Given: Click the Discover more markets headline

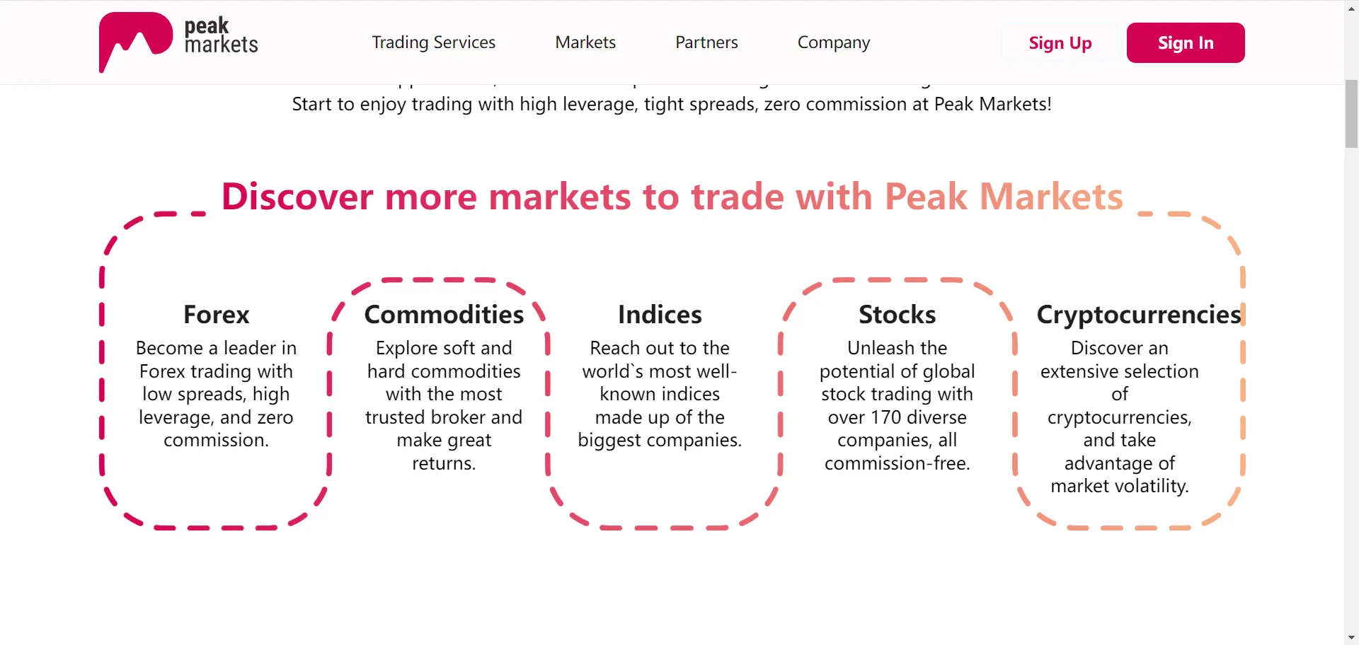Looking at the screenshot, I should point(672,197).
